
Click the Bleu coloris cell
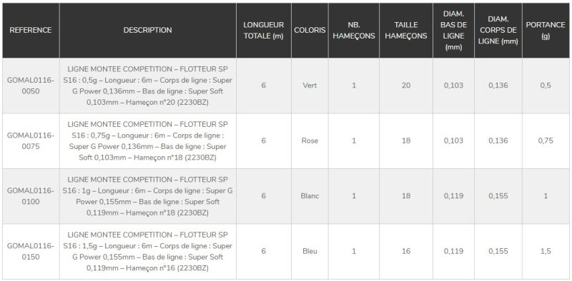(x=310, y=252)
